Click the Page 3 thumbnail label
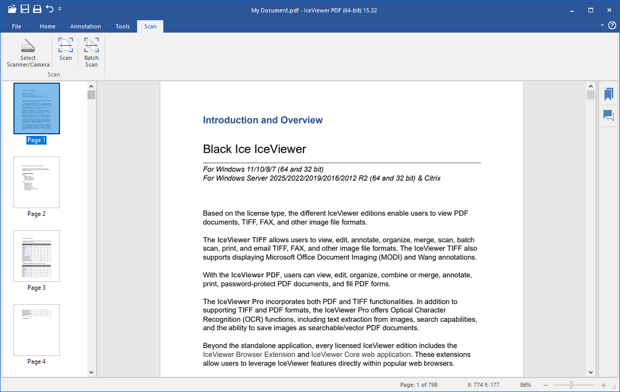620x392 pixels. pyautogui.click(x=36, y=288)
